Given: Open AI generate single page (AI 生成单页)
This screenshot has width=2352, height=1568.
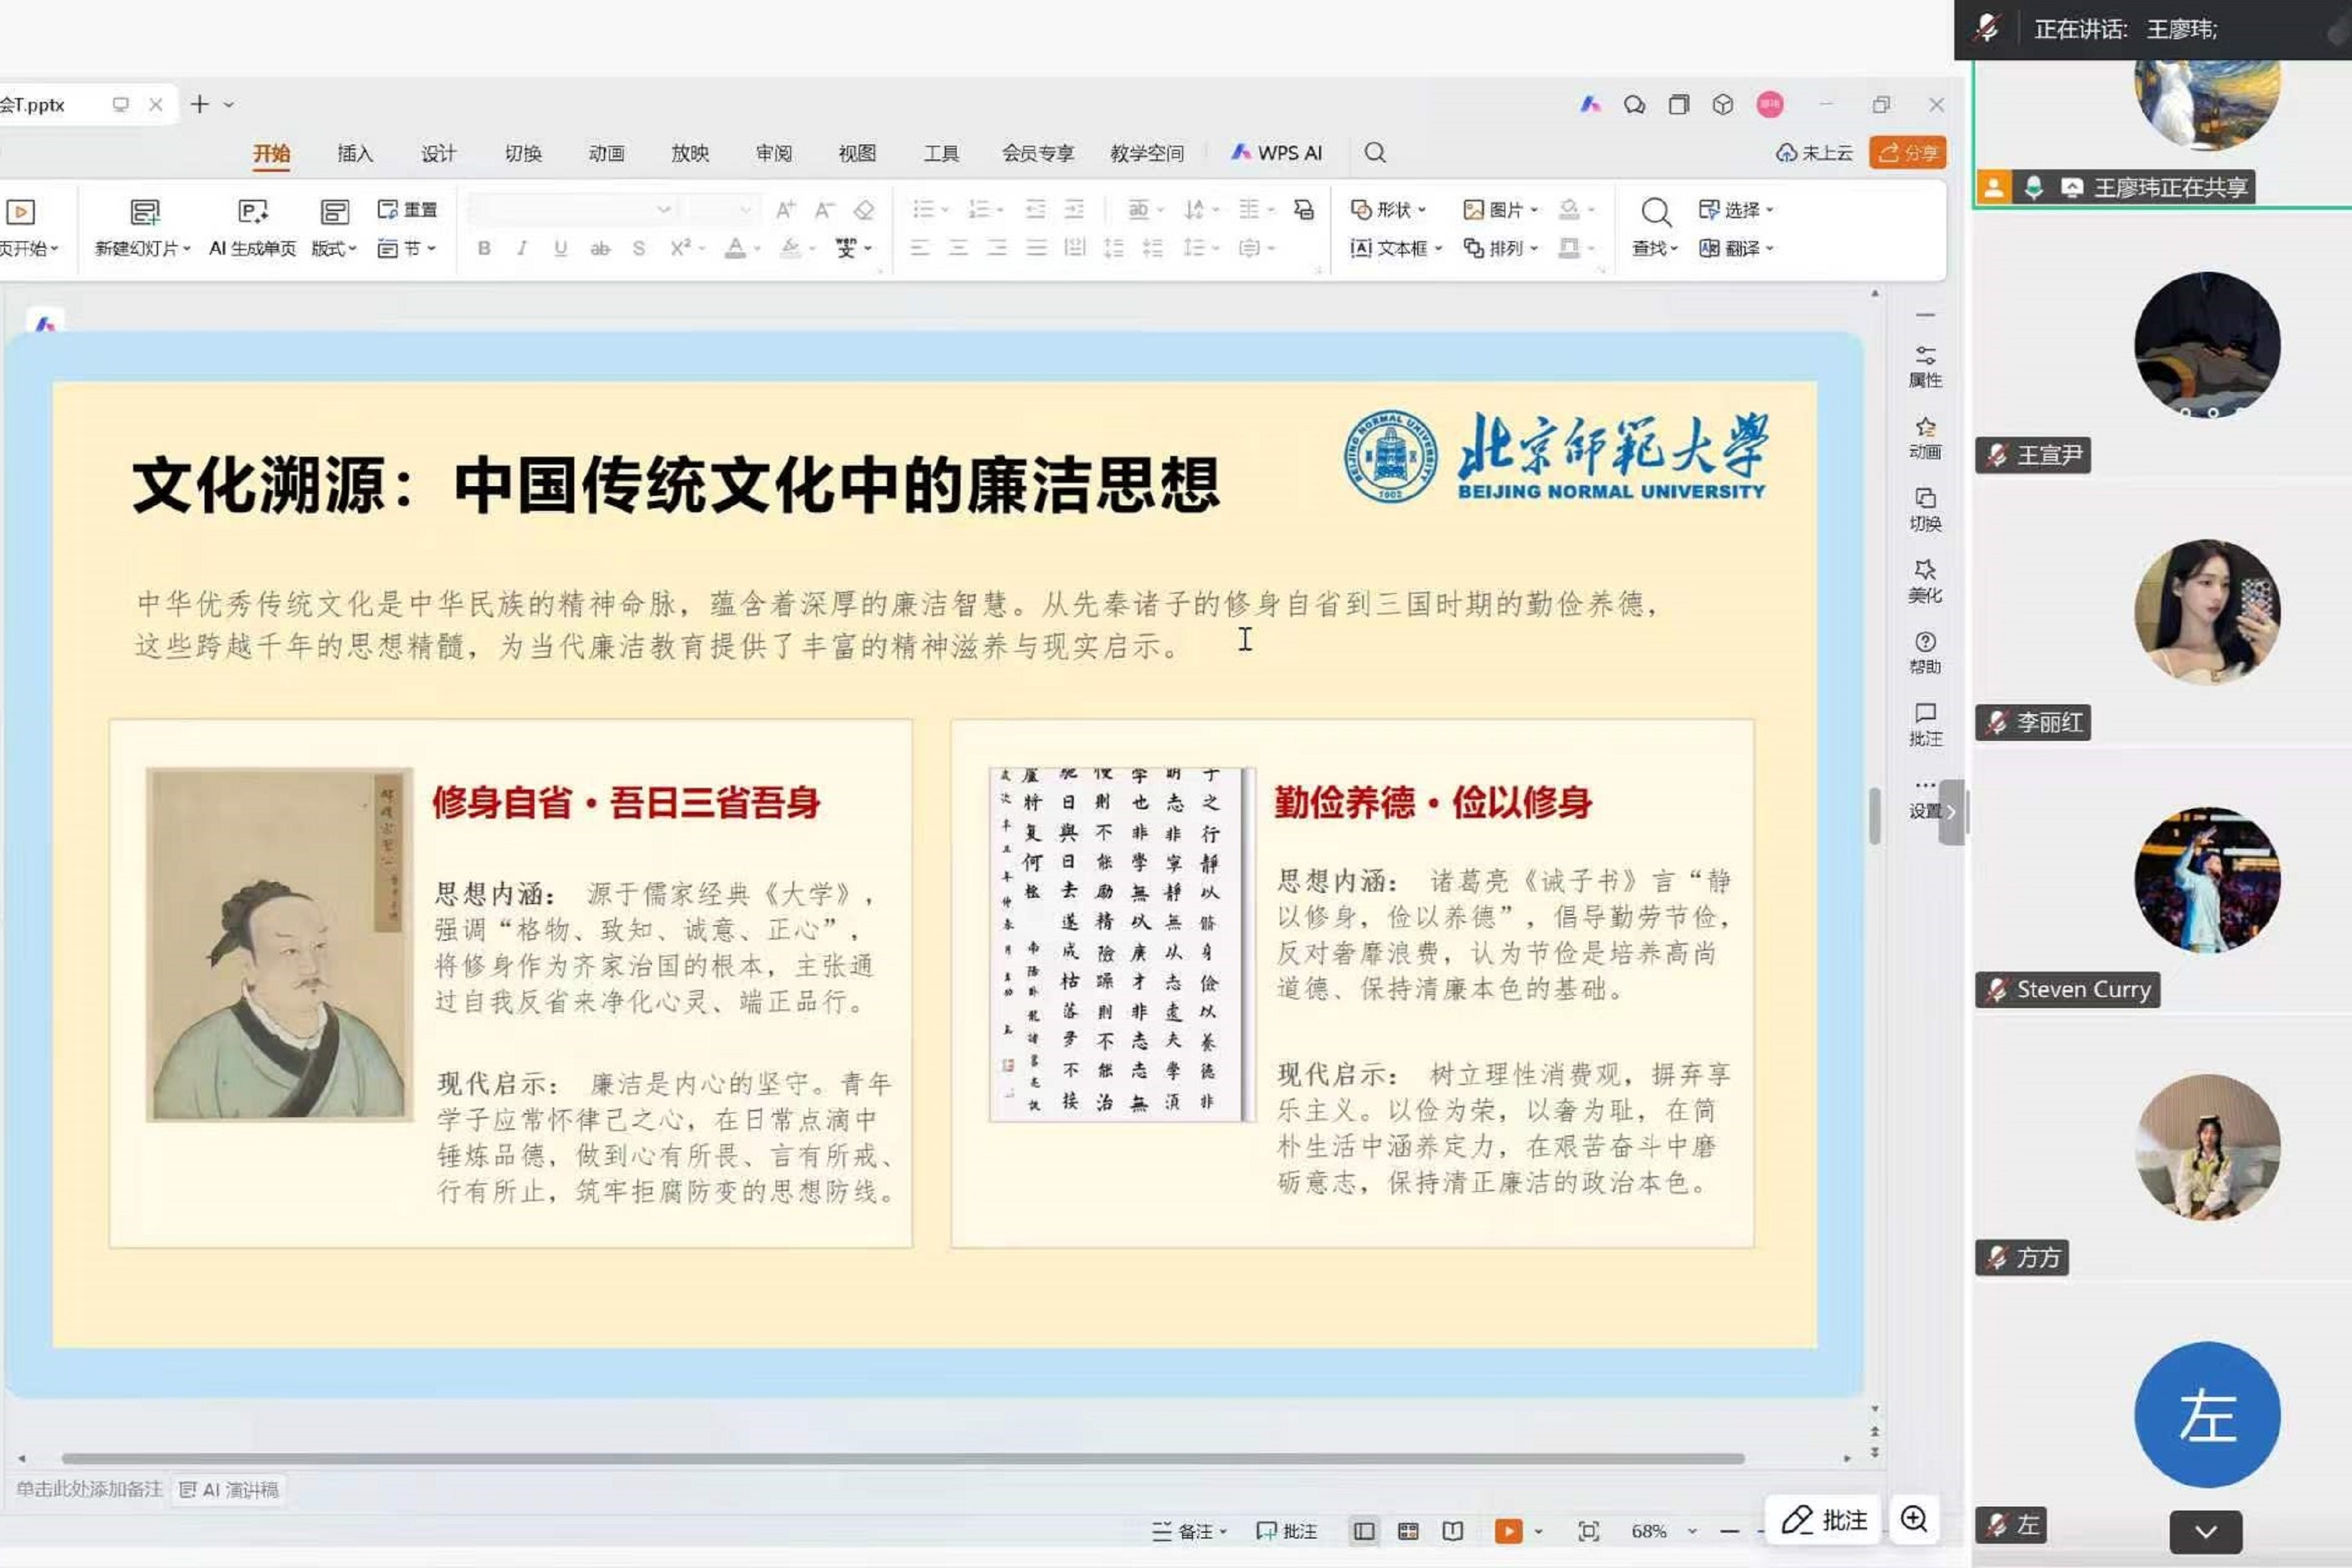Looking at the screenshot, I should (x=252, y=228).
